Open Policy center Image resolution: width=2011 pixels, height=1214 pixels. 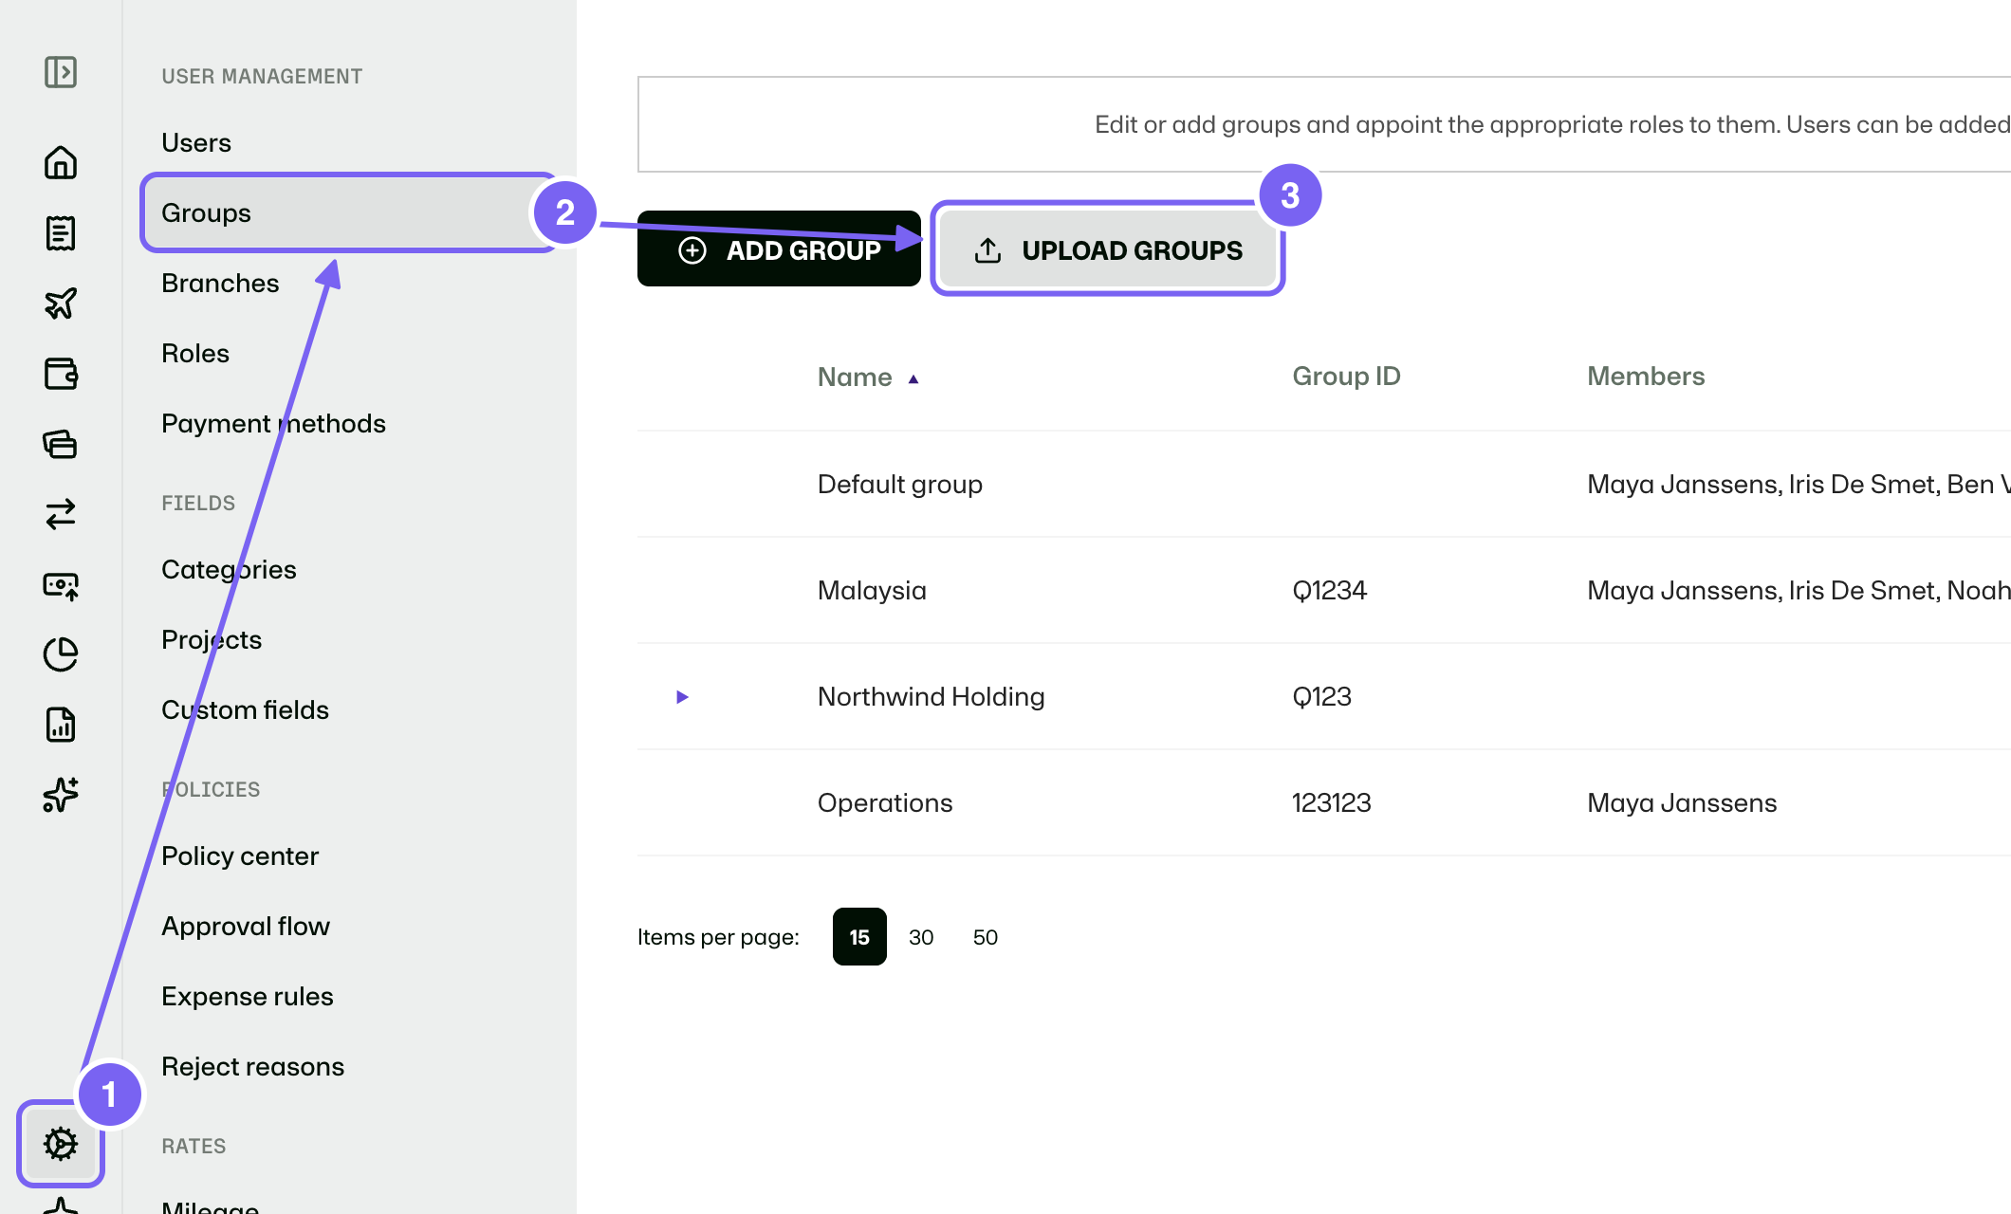click(240, 855)
